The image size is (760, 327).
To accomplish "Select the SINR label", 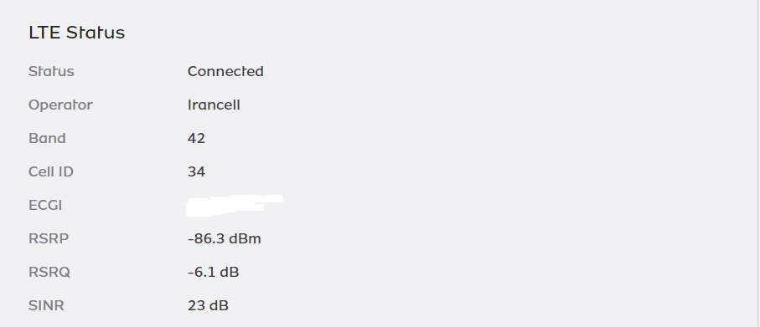I will [x=46, y=306].
